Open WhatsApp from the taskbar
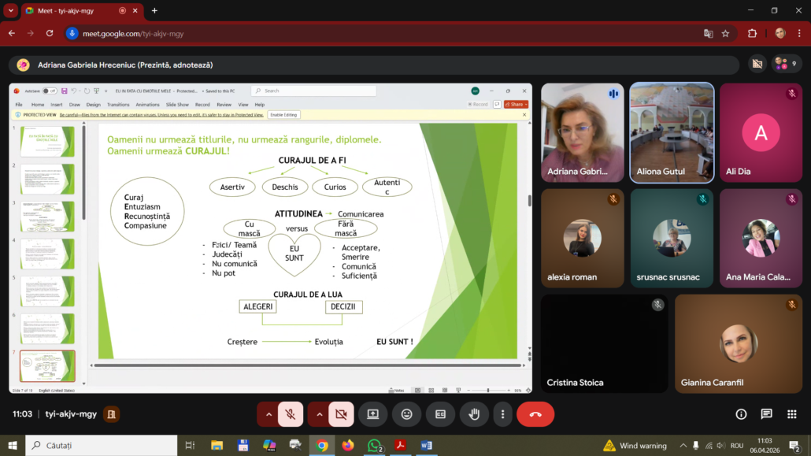811x456 pixels. click(x=374, y=445)
